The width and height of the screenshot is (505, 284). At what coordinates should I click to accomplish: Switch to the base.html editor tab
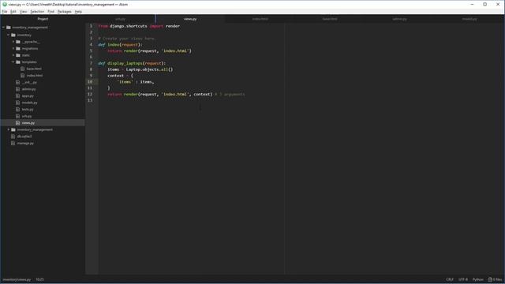(x=330, y=19)
